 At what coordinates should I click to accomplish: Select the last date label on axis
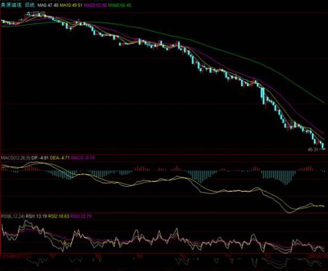[x=318, y=255]
